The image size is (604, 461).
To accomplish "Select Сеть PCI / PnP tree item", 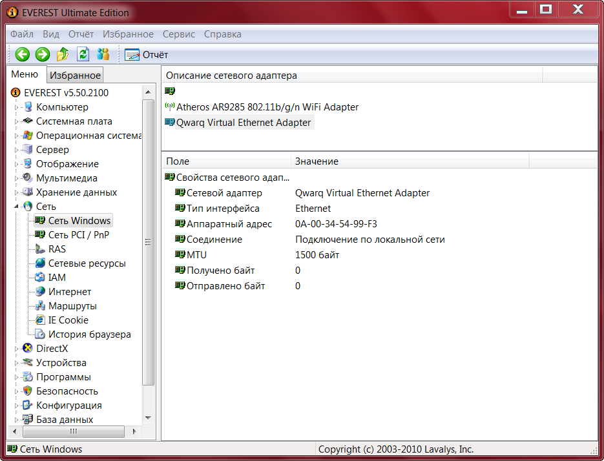I will [x=78, y=235].
